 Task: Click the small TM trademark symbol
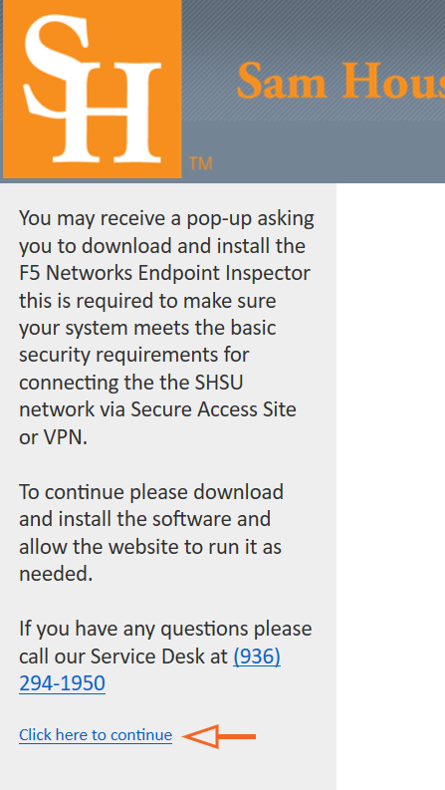point(200,163)
